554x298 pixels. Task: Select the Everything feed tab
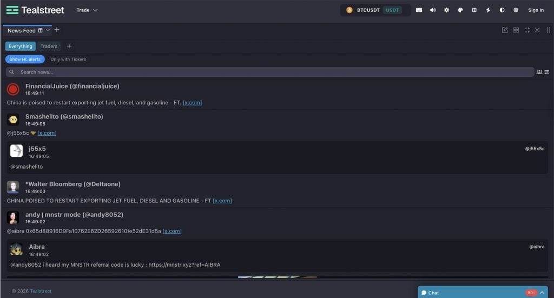click(x=21, y=47)
